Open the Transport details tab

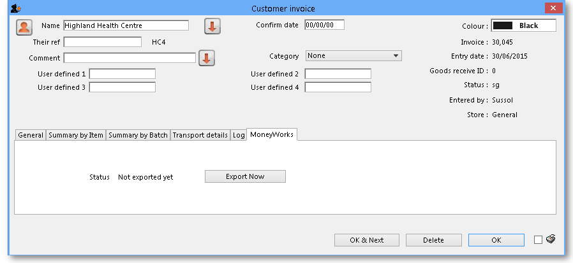(200, 135)
